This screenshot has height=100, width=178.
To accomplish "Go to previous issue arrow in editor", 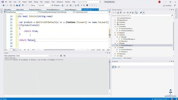I will [x=25, y=50].
